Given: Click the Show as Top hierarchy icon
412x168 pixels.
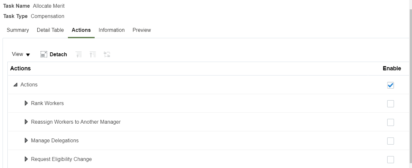Looking at the screenshot, I should click(107, 55).
